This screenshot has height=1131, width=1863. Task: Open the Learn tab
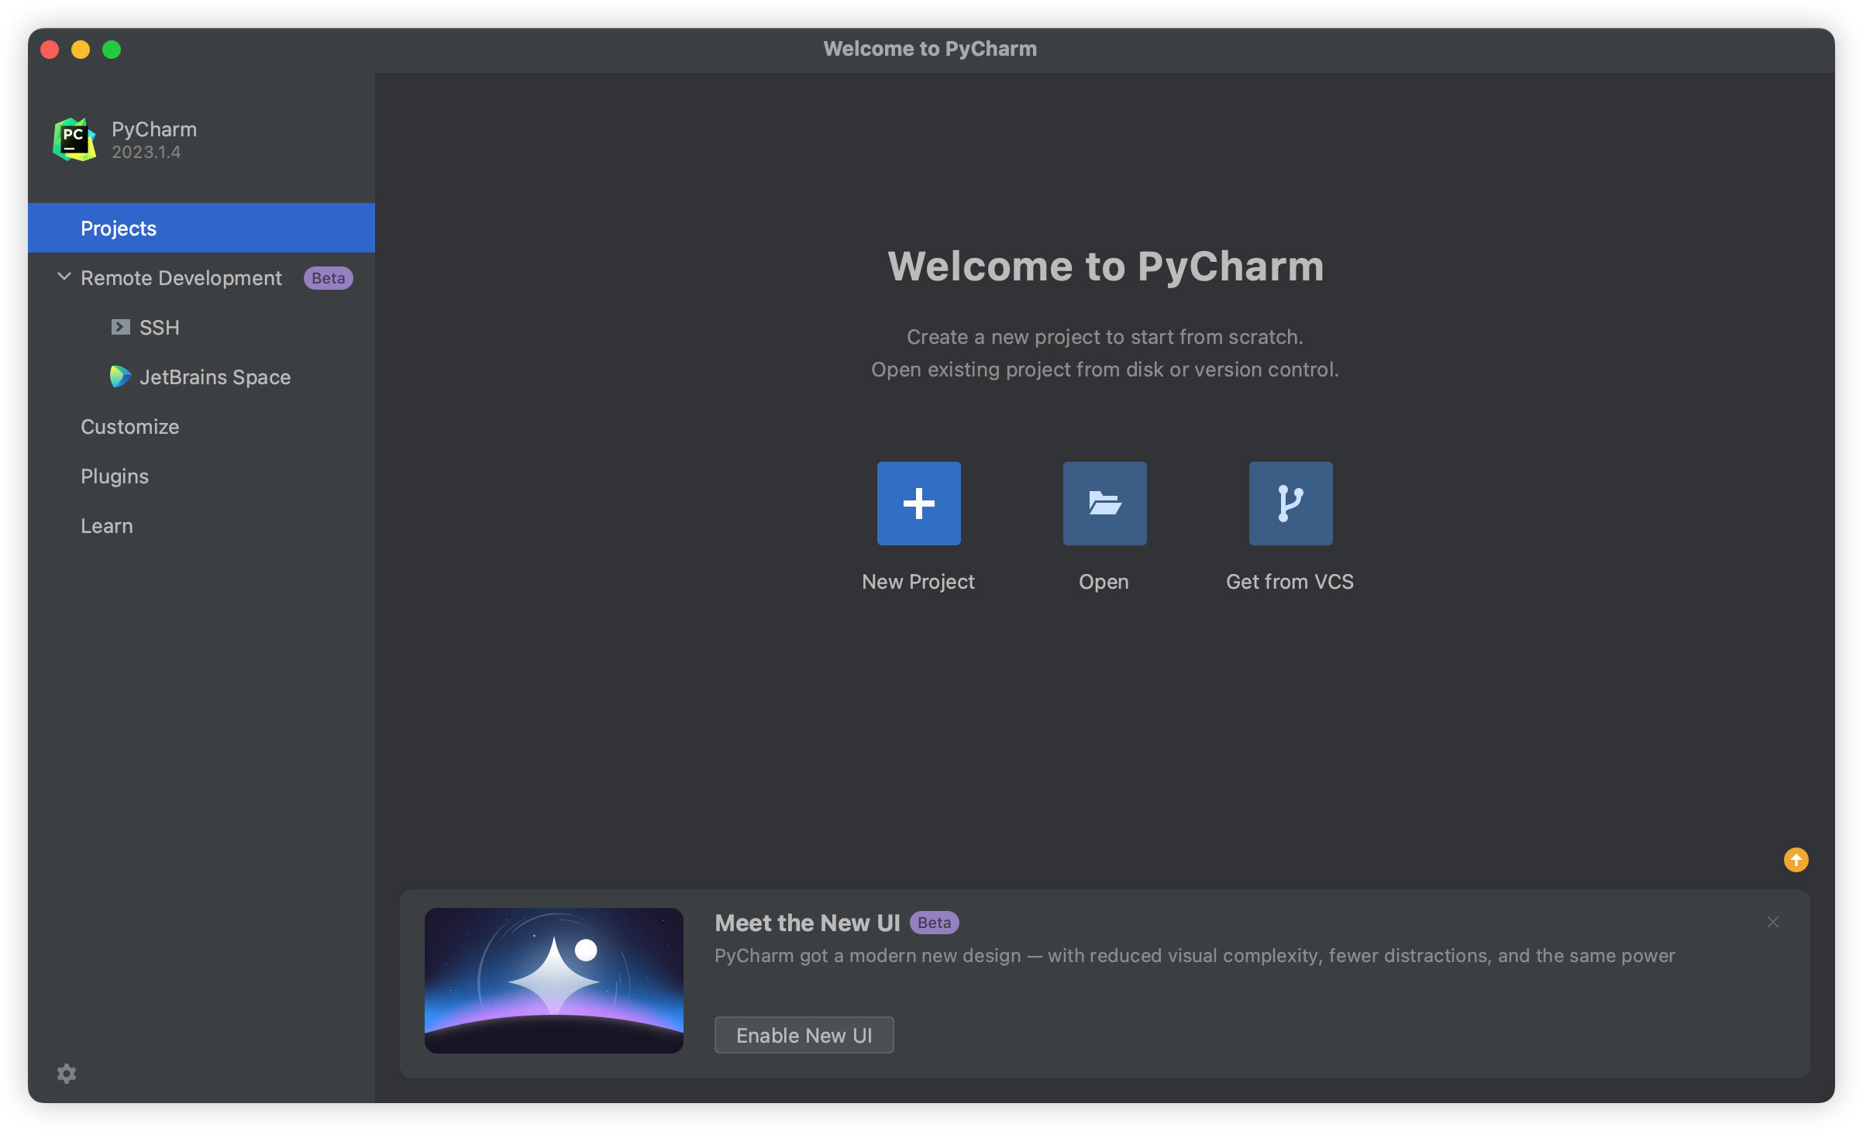pos(201,525)
